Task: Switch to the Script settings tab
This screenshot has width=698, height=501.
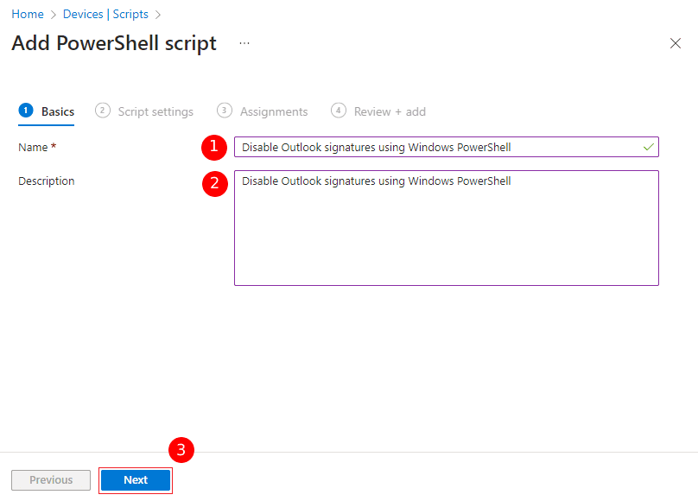Action: tap(155, 111)
